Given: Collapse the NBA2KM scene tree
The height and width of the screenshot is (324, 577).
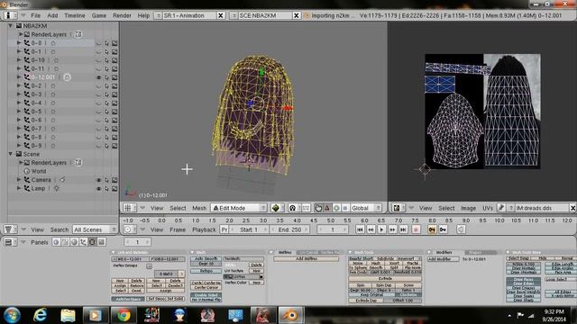Looking at the screenshot, I should click(x=11, y=26).
